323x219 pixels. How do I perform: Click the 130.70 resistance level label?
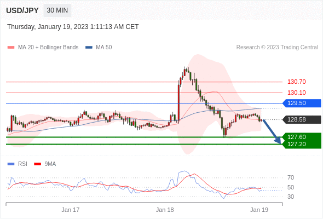296,82
